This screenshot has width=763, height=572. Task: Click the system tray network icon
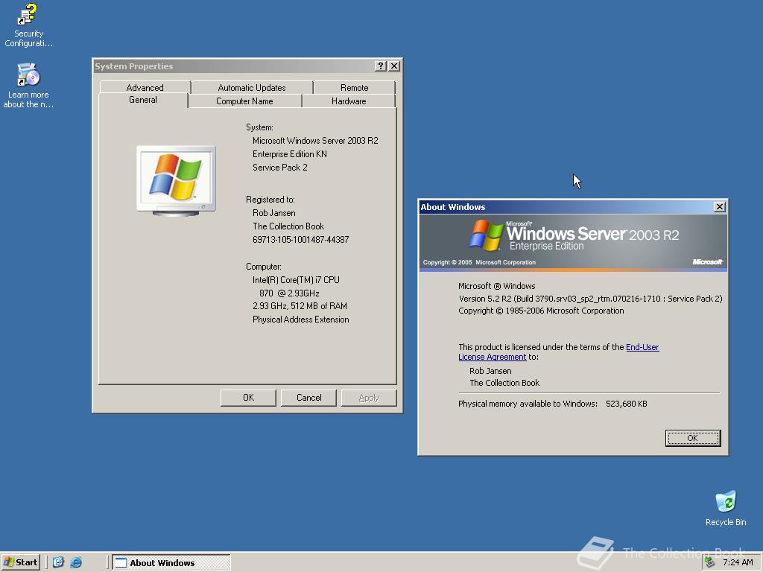pos(710,562)
